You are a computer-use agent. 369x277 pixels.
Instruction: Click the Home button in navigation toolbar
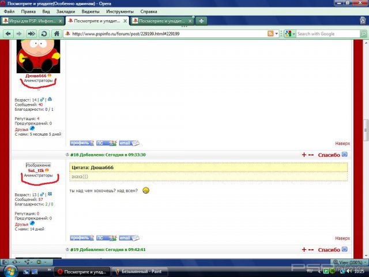pyautogui.click(x=57, y=34)
